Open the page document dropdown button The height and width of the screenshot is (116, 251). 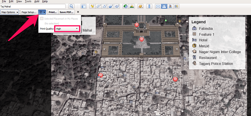point(42,12)
